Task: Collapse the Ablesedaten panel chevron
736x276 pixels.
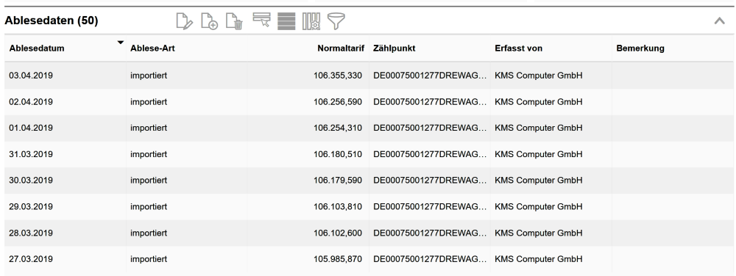Action: (x=719, y=21)
